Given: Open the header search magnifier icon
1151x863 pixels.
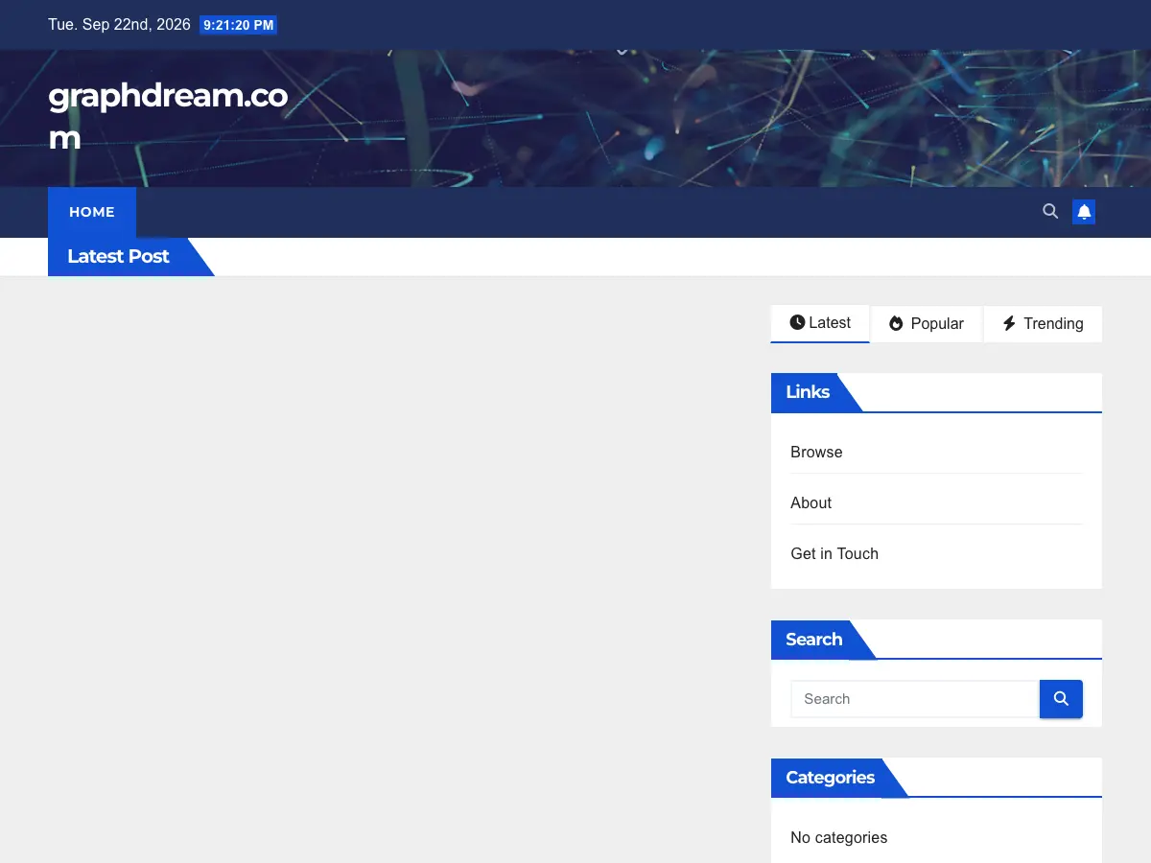Looking at the screenshot, I should [1050, 211].
